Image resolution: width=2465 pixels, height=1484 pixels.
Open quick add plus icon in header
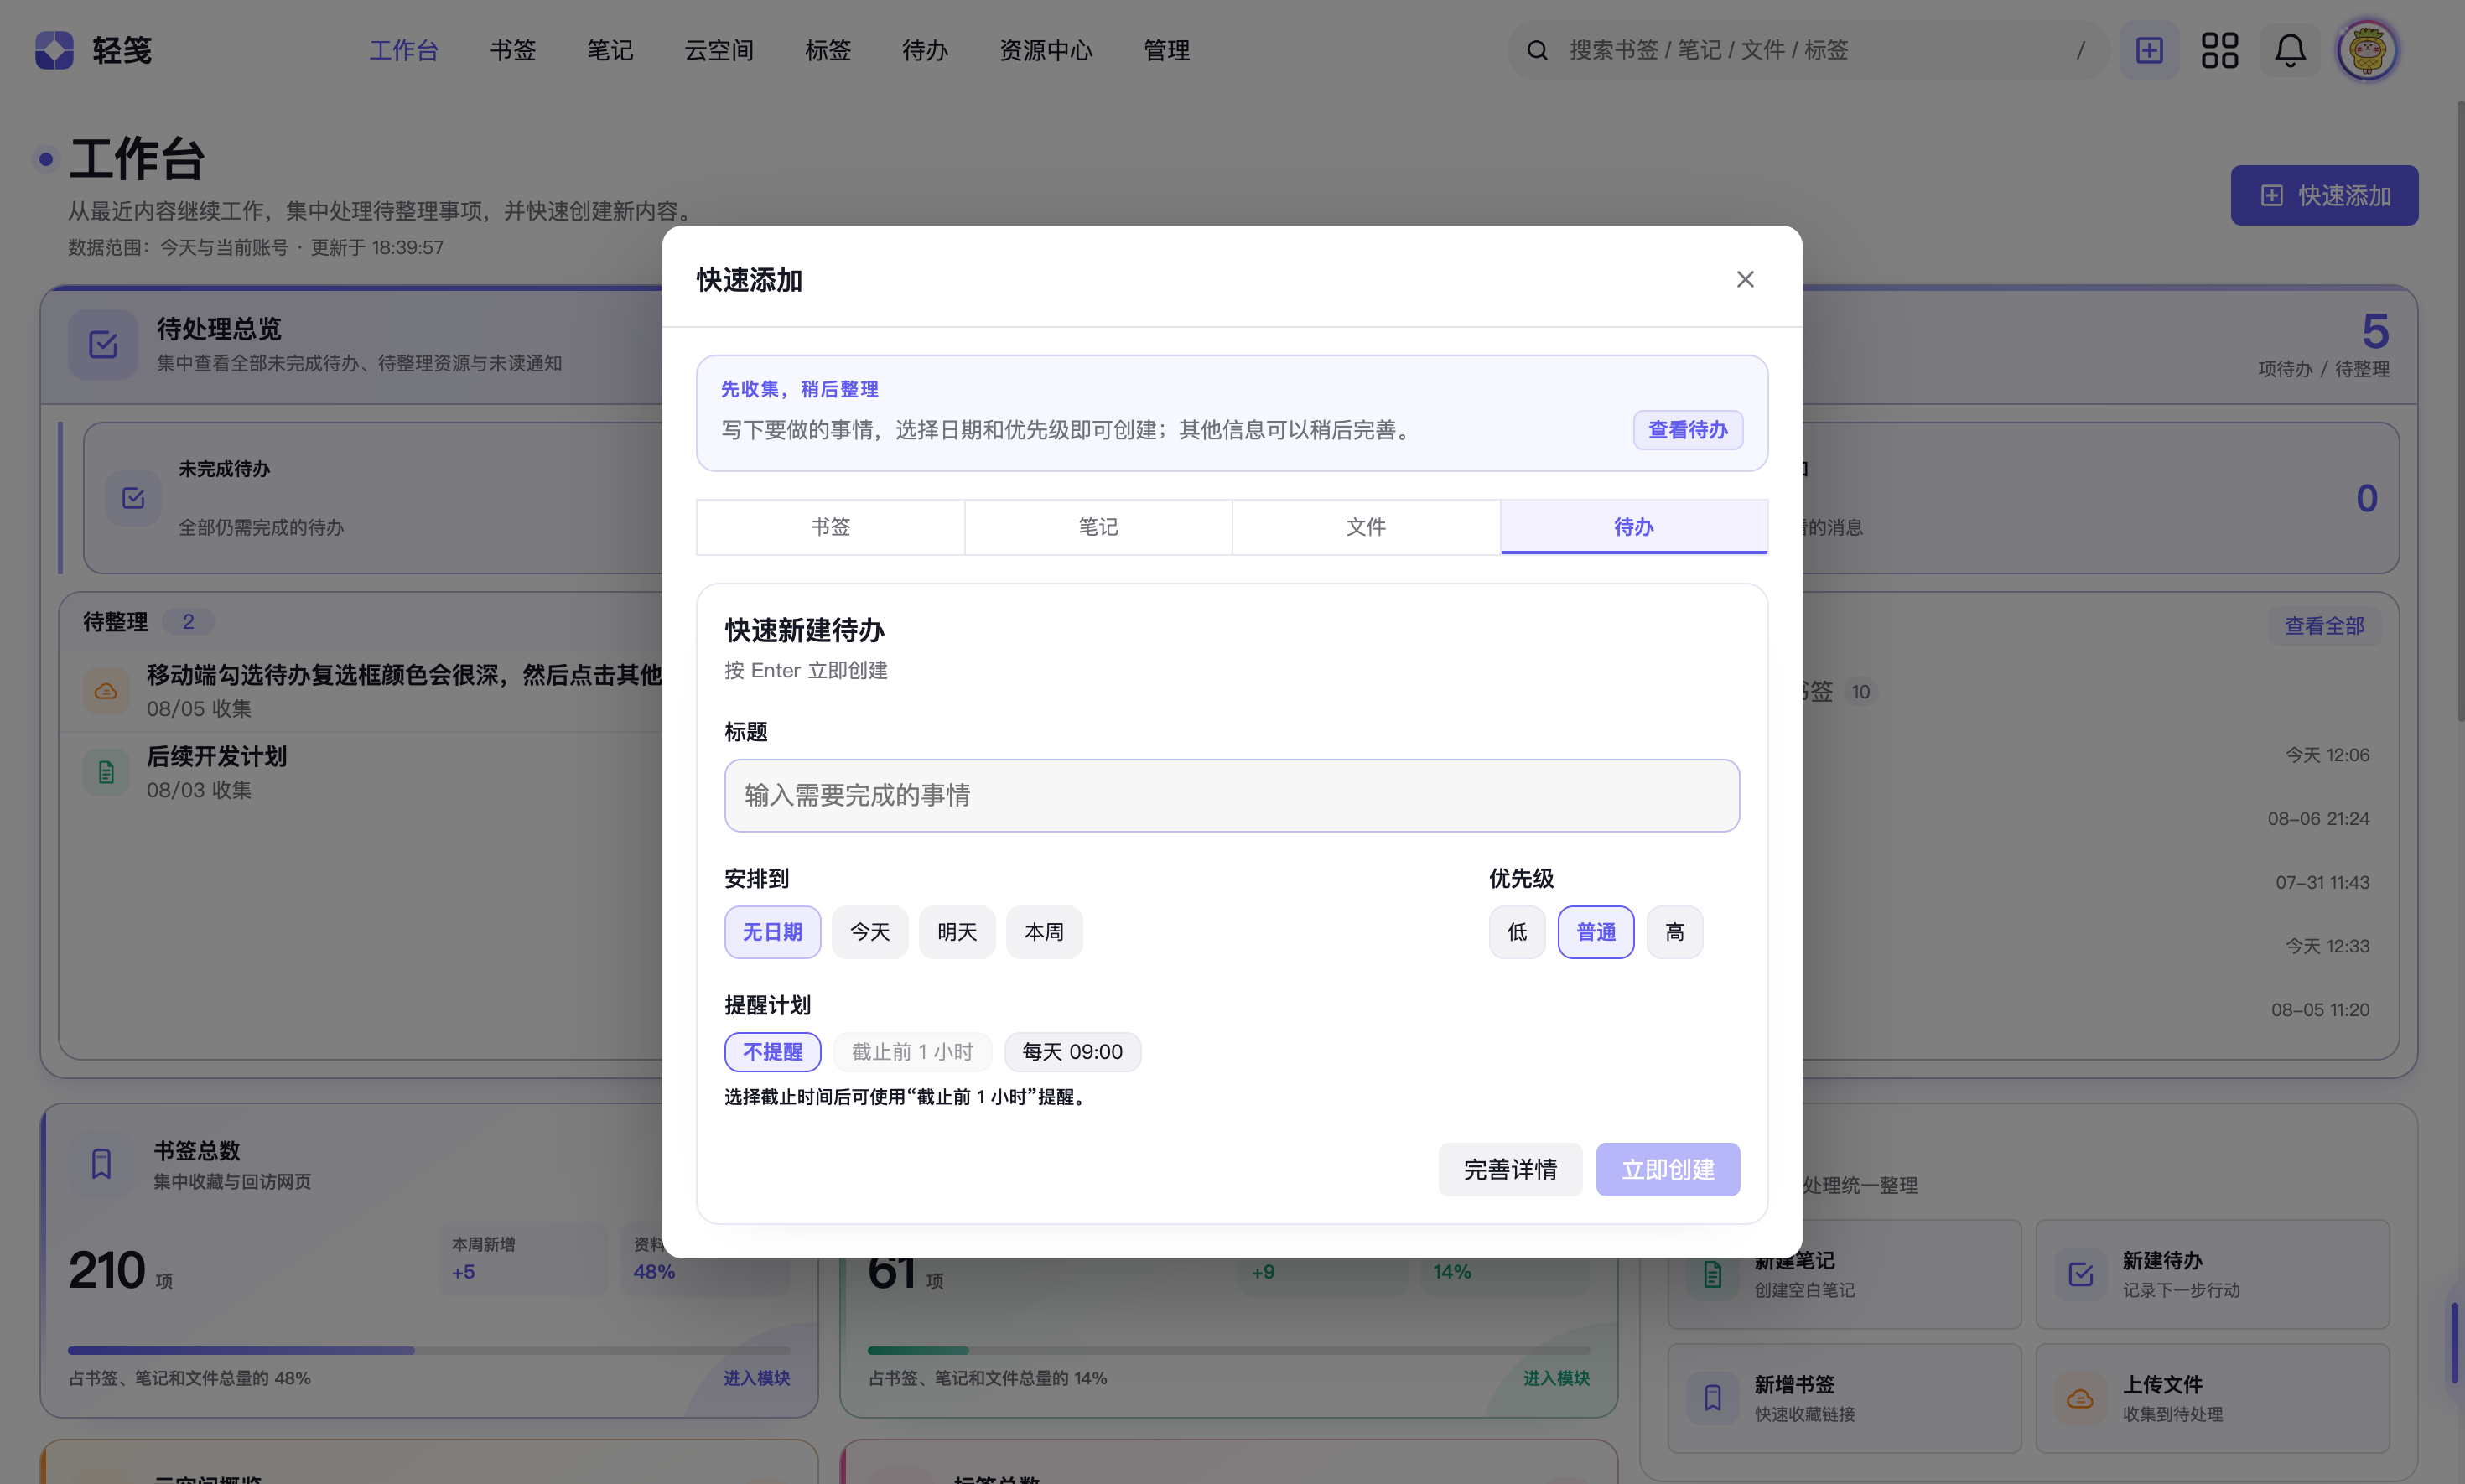pos(2149,50)
